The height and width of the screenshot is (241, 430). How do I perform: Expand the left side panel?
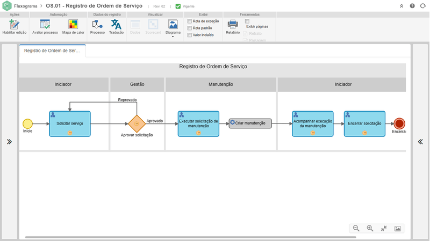9,142
